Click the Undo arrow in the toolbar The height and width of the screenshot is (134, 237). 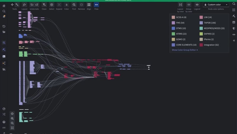point(32,5)
